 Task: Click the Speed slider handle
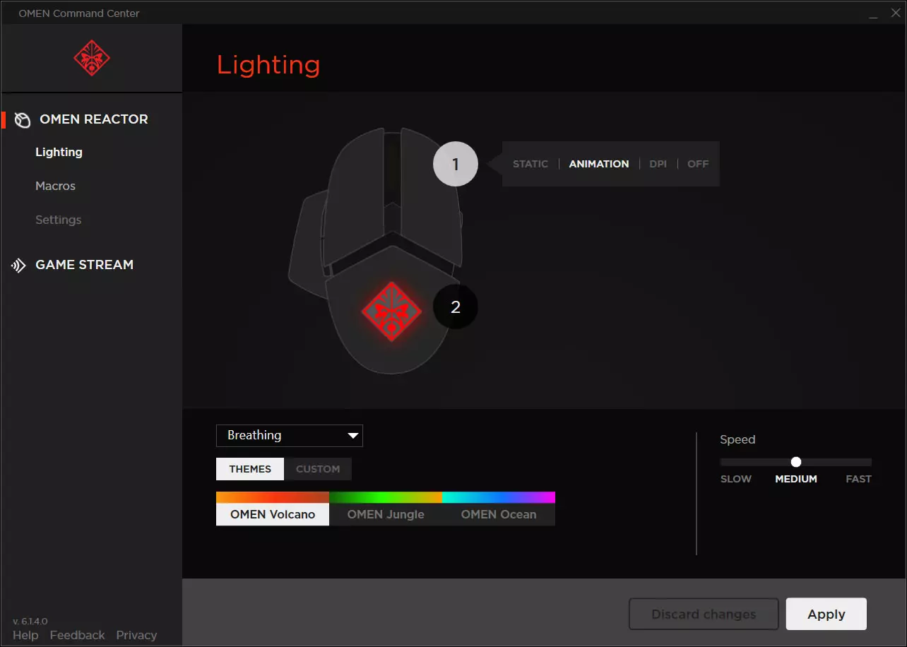[796, 462]
